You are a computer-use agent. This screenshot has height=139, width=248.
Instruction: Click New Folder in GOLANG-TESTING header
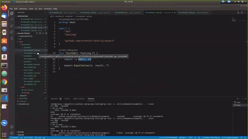[40, 33]
